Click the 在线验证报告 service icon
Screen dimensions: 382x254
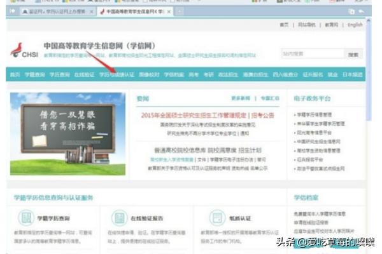(x=120, y=218)
